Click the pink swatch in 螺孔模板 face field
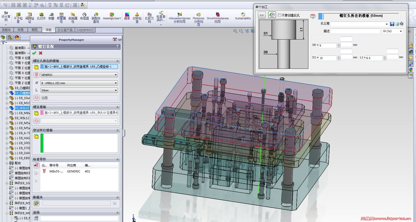The image size is (416, 222). coord(42,113)
